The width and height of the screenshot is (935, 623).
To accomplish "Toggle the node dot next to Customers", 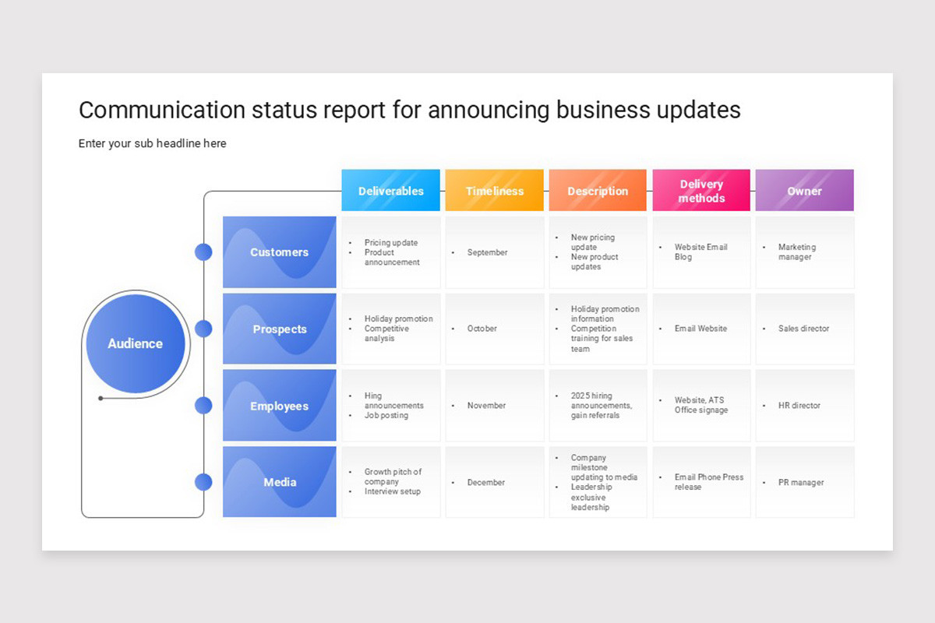I will [x=203, y=252].
